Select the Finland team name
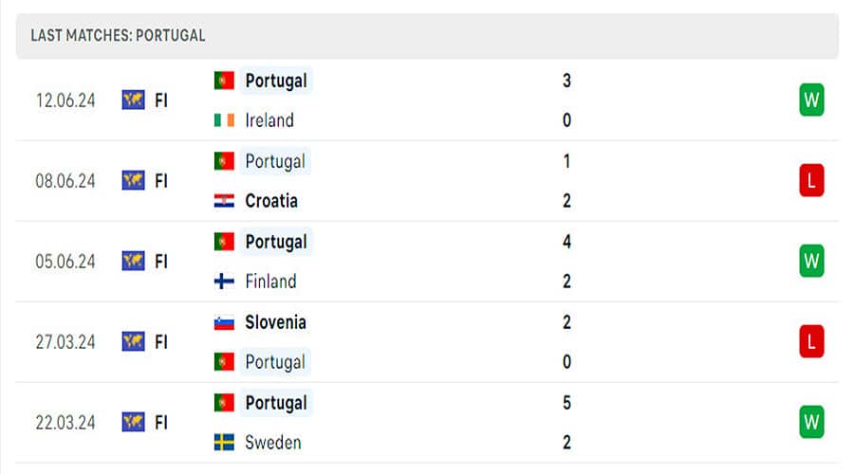The height and width of the screenshot is (474, 854). click(270, 282)
